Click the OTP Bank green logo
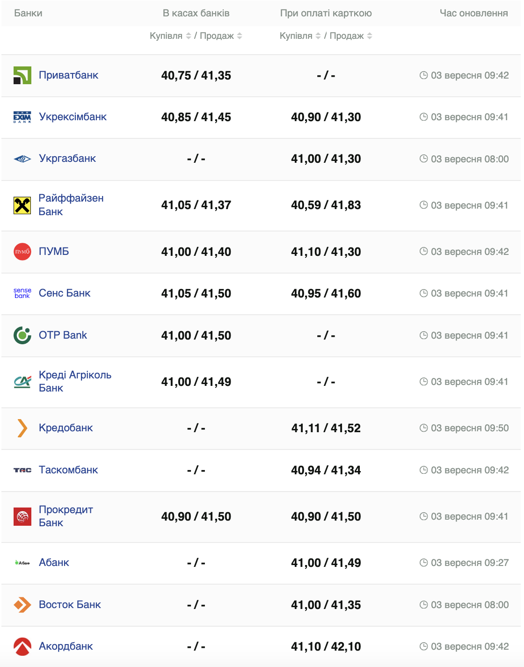The height and width of the screenshot is (667, 524). coord(22,335)
